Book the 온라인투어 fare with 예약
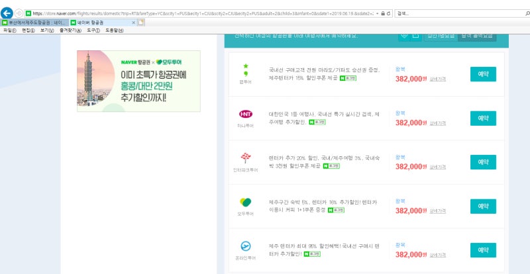Image resolution: width=530 pixels, height=274 pixels. click(483, 250)
